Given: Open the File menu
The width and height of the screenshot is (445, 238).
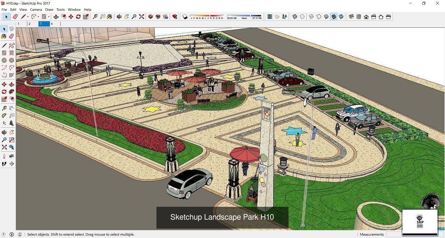Looking at the screenshot, I should pos(4,10).
